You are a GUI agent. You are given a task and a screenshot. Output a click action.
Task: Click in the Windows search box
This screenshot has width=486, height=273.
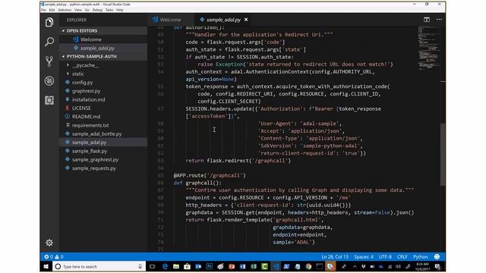click(99, 266)
